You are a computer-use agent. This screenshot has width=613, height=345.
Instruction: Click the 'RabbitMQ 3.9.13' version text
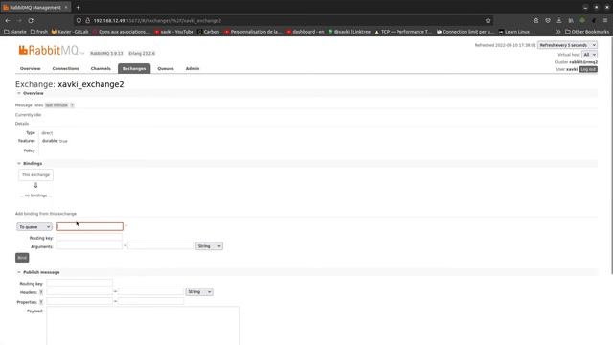pos(106,54)
